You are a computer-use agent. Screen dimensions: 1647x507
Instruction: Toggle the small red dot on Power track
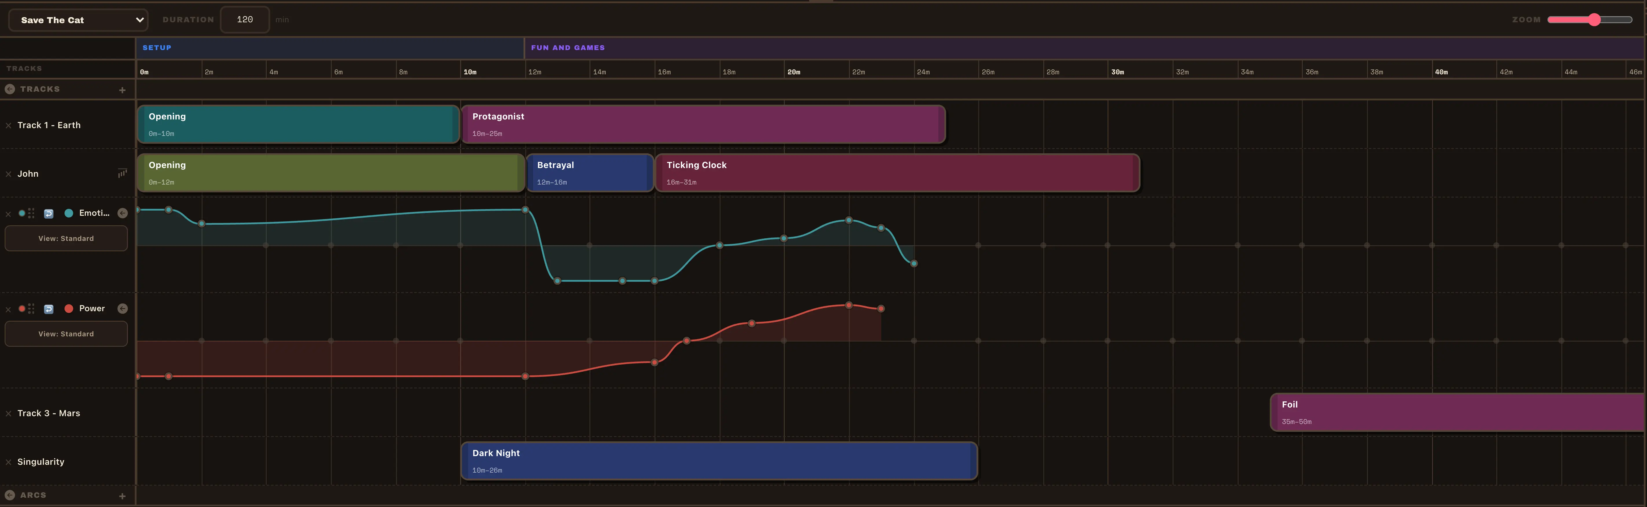(x=22, y=309)
